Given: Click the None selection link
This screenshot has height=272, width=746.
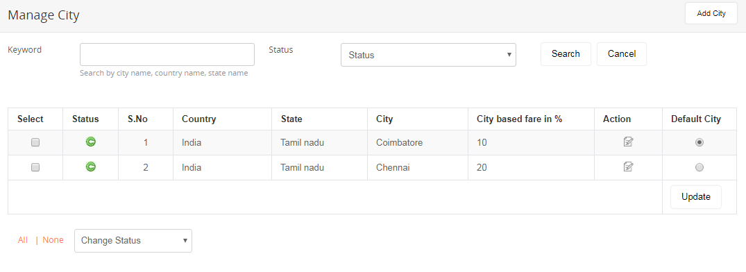Looking at the screenshot, I should pyautogui.click(x=53, y=240).
